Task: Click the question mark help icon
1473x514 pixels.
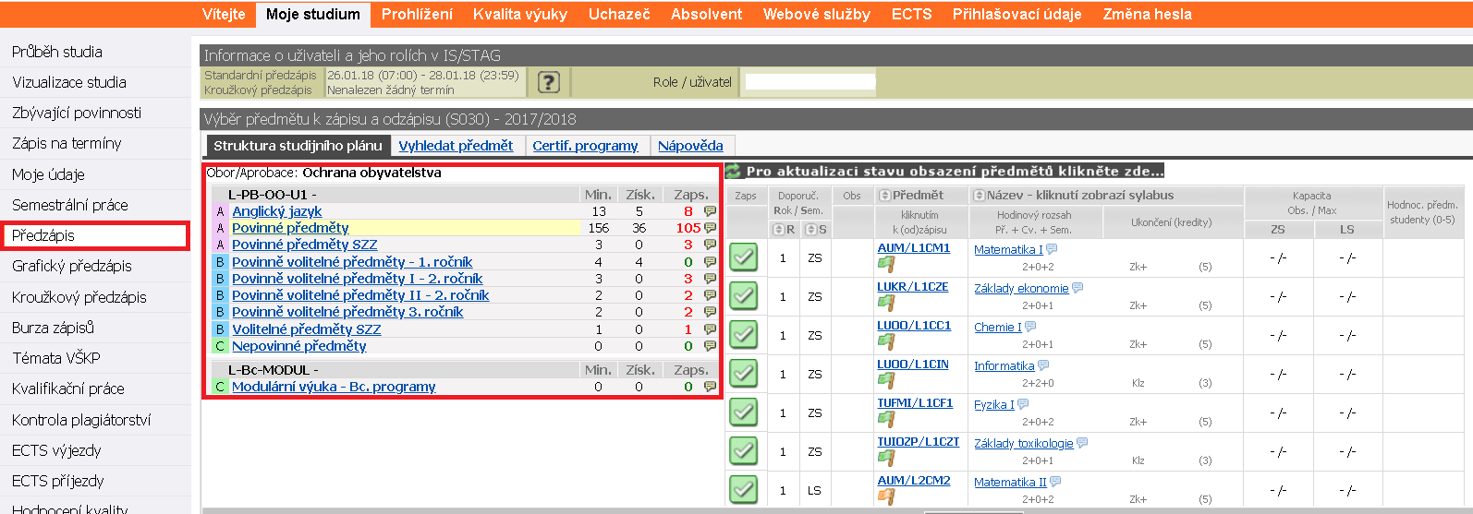Action: coord(548,82)
